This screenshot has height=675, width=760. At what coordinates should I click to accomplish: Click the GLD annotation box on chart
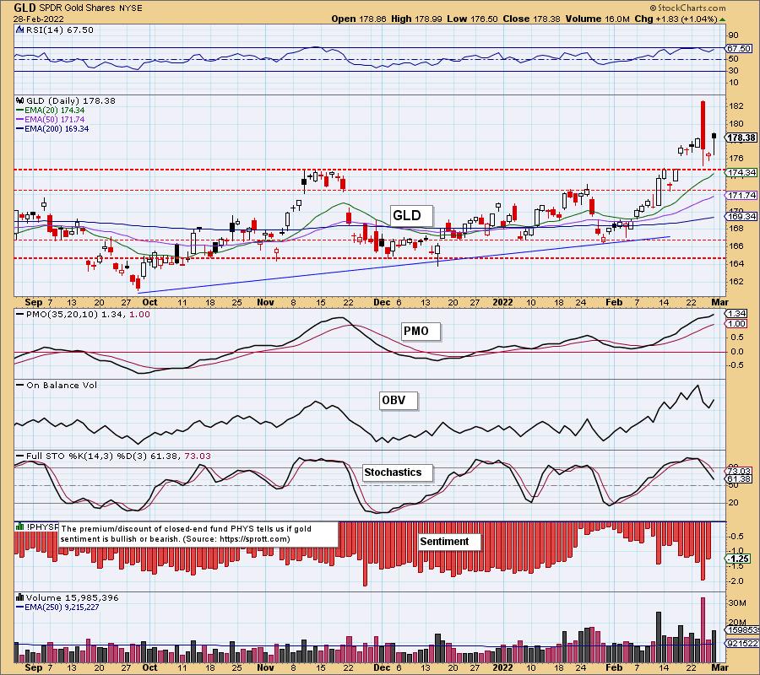coord(410,215)
